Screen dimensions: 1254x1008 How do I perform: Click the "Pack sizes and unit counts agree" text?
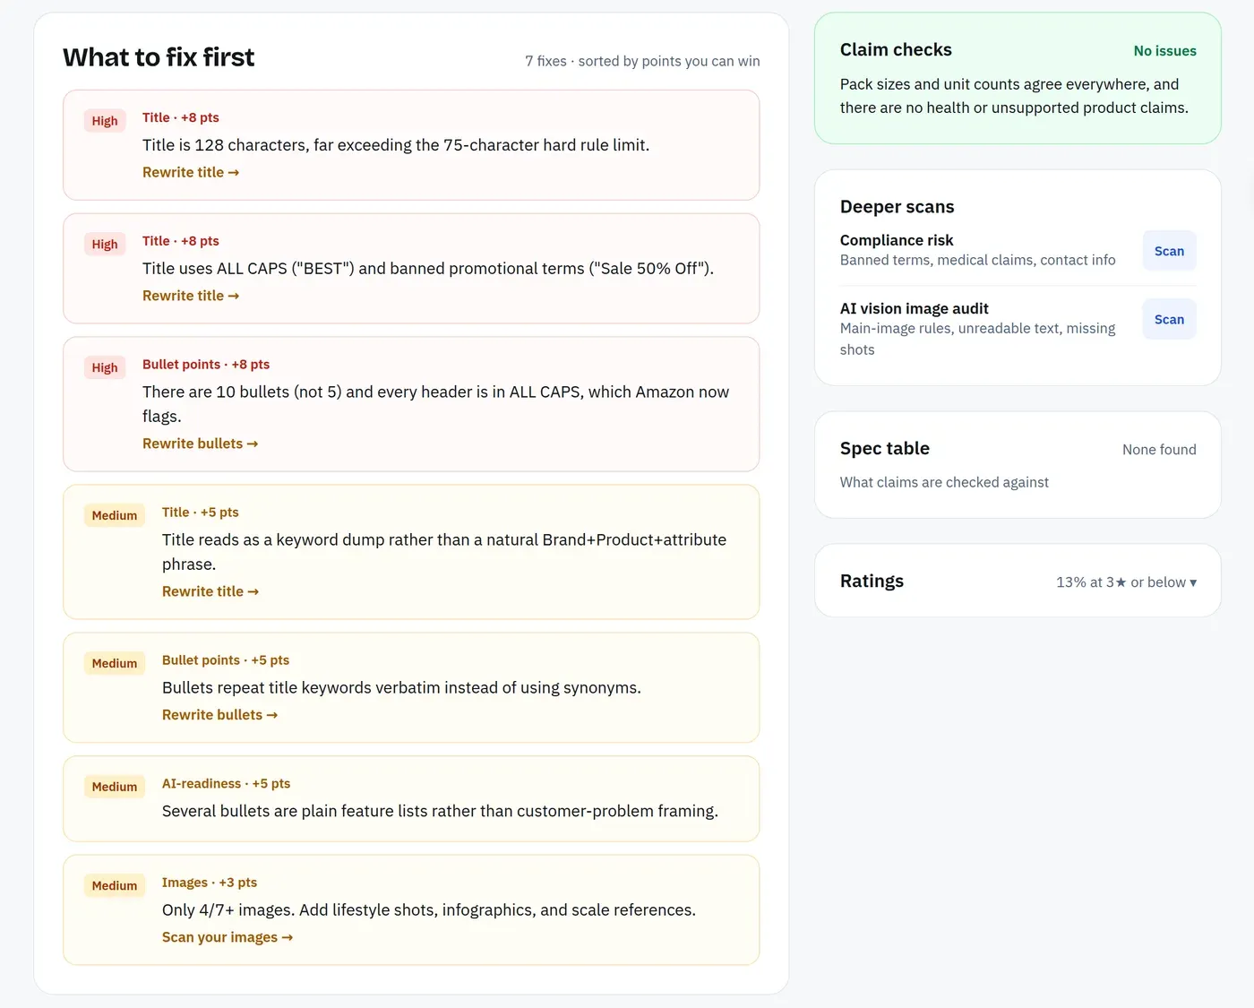1014,96
